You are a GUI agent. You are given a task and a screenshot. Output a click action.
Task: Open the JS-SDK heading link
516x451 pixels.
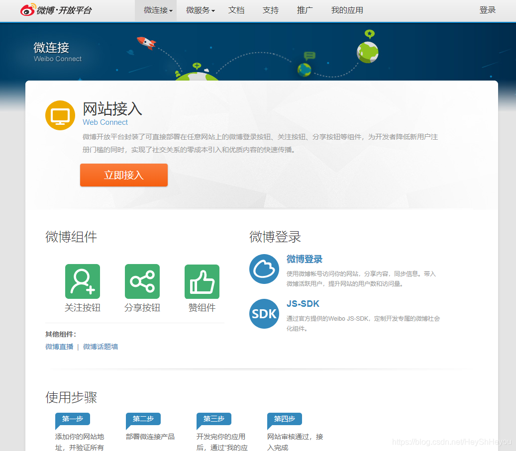303,304
